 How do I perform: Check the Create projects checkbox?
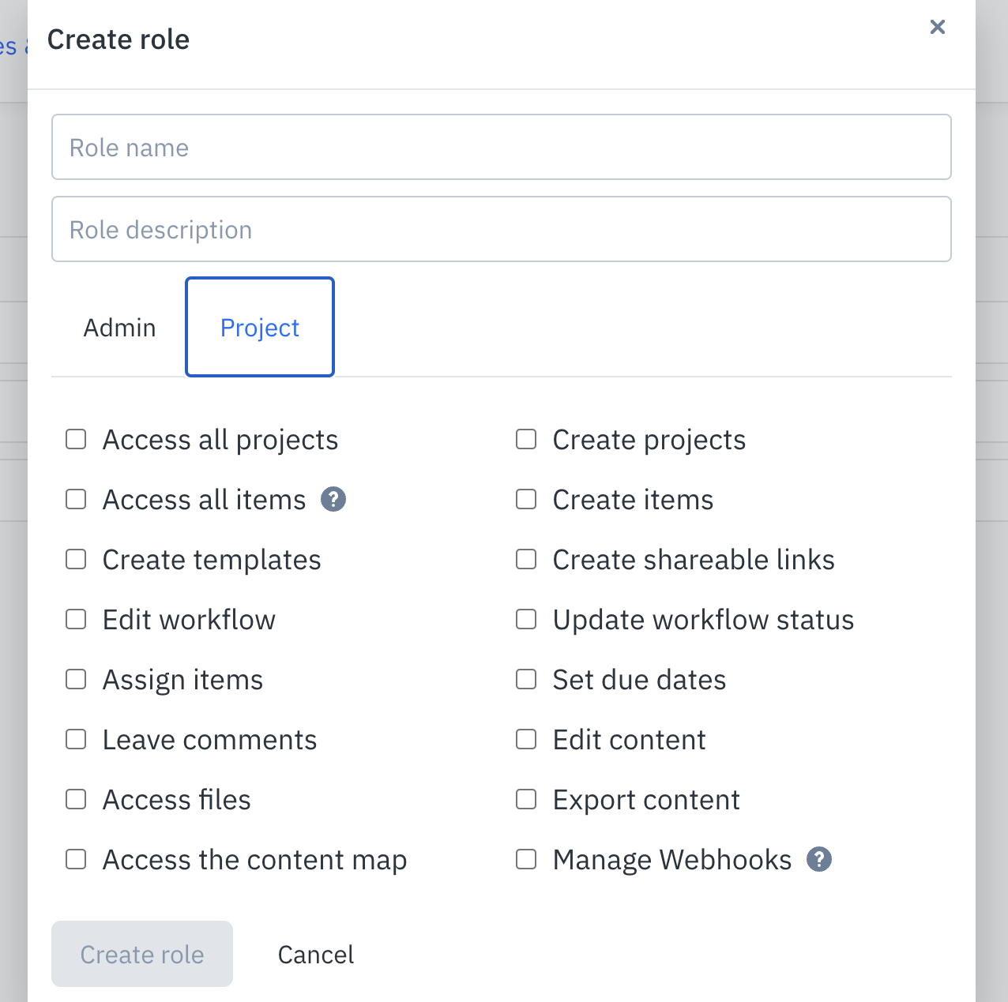(526, 439)
